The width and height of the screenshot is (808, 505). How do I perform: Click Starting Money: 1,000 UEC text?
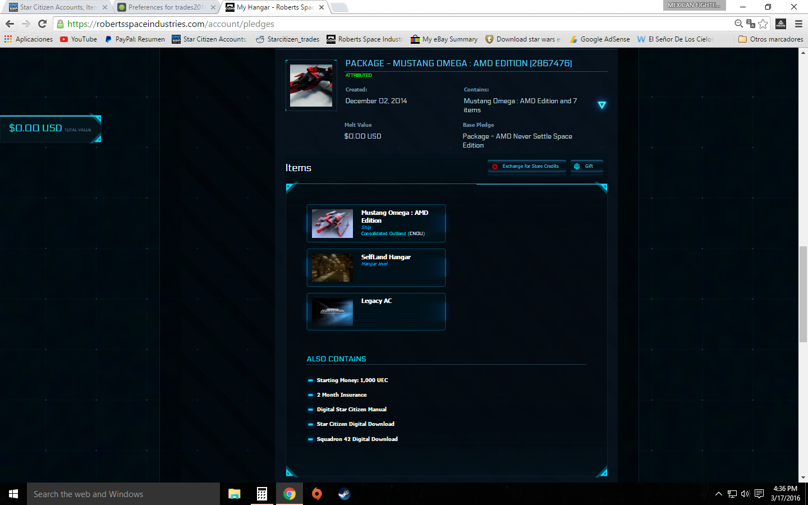[352, 380]
